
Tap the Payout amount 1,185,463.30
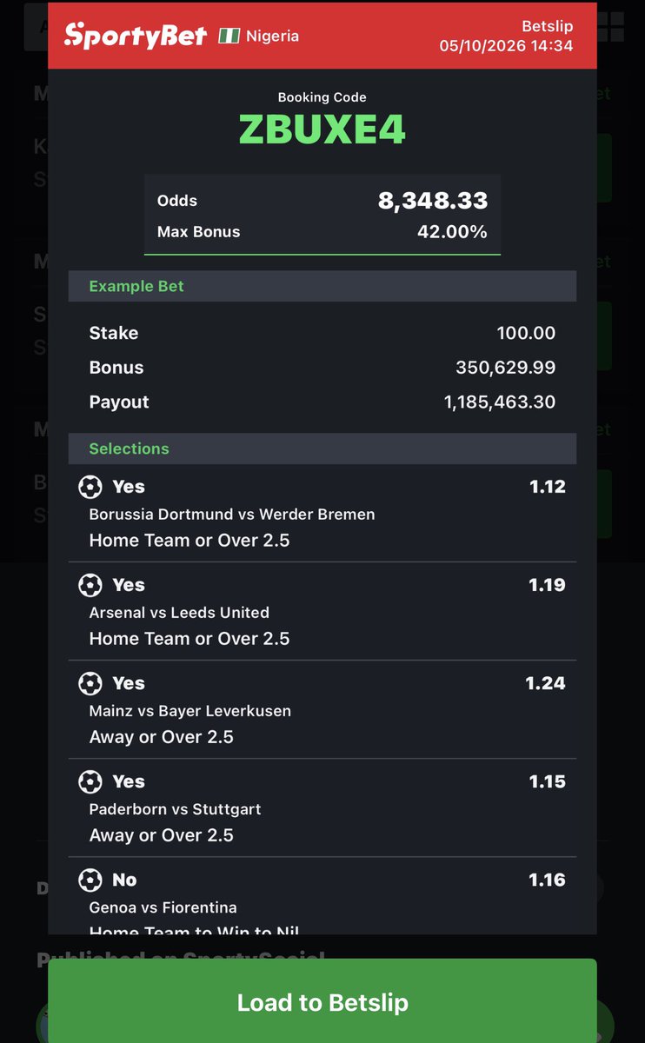(500, 402)
